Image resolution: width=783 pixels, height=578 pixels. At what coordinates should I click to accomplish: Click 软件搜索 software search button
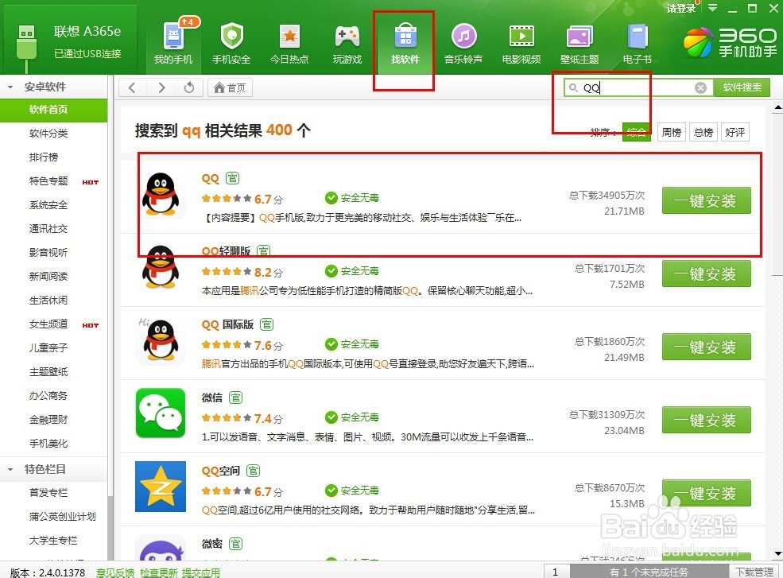742,87
